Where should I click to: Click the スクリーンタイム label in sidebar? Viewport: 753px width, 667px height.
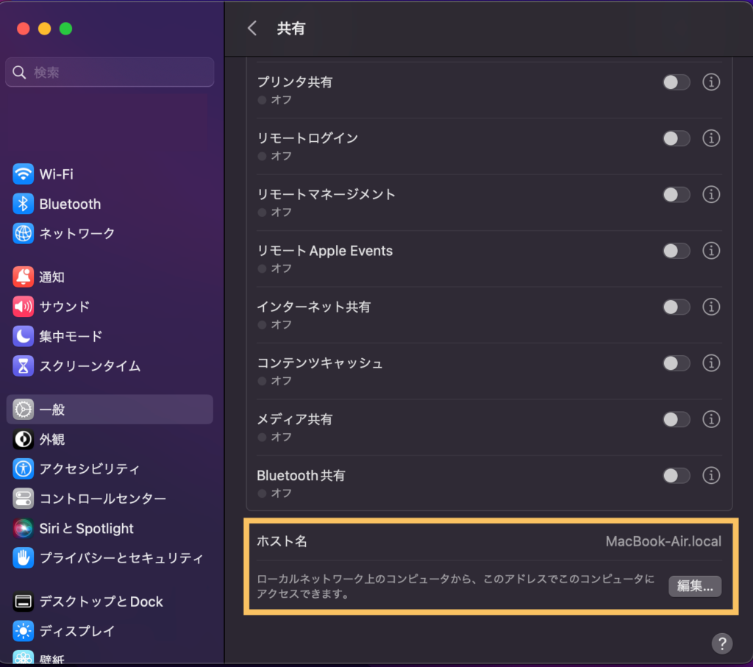click(x=90, y=366)
